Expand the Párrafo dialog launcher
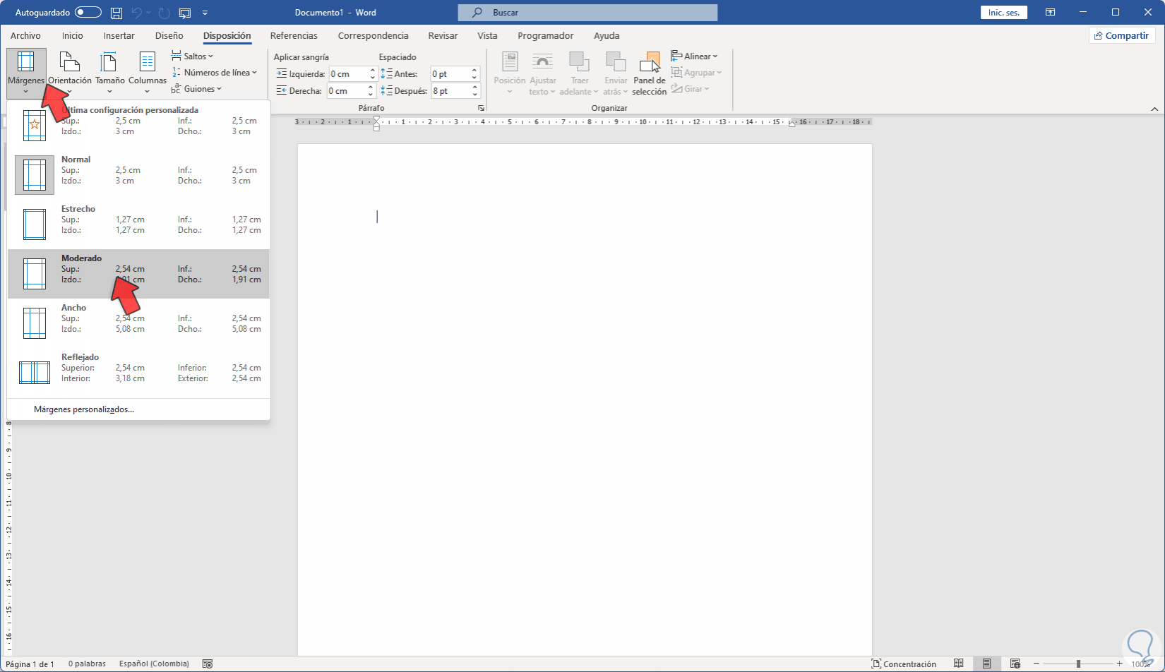 (x=482, y=107)
